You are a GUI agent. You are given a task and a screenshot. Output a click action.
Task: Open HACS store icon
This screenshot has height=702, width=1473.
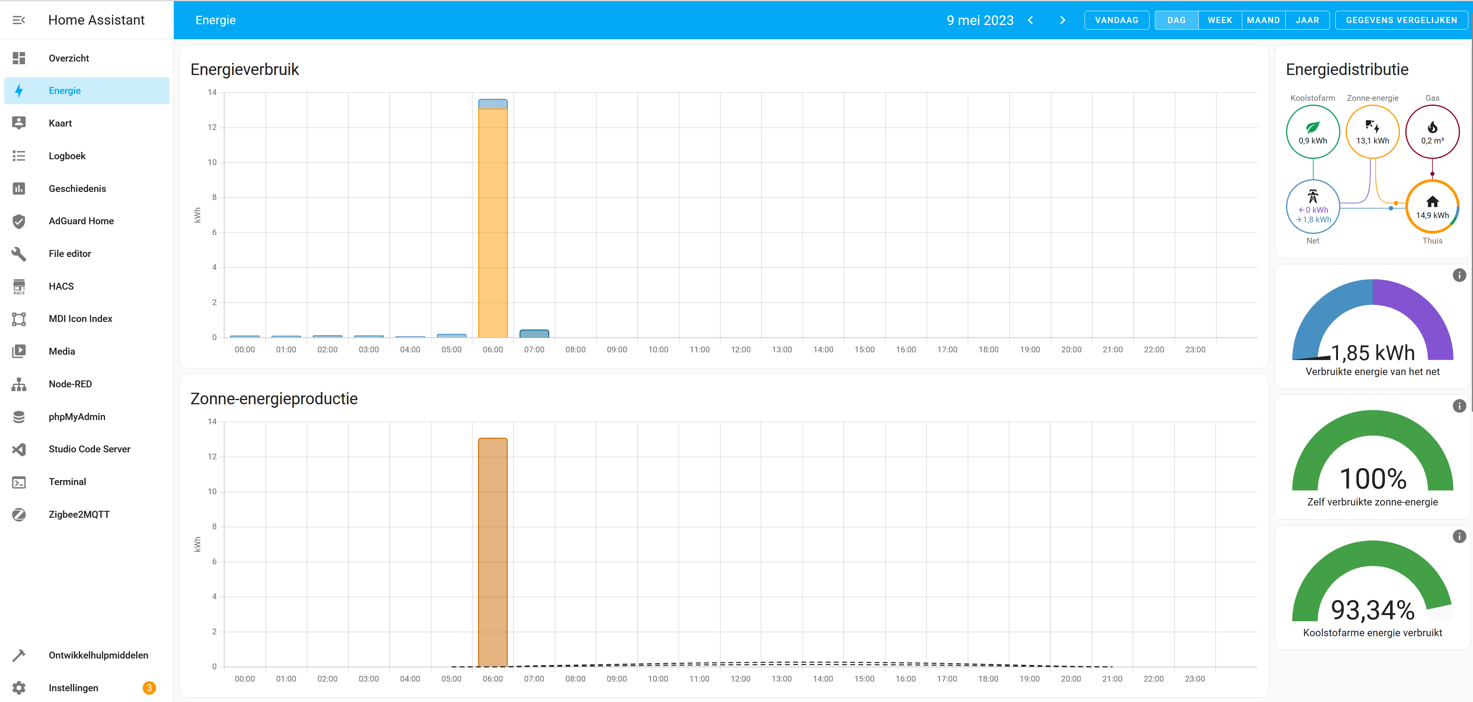coord(19,286)
